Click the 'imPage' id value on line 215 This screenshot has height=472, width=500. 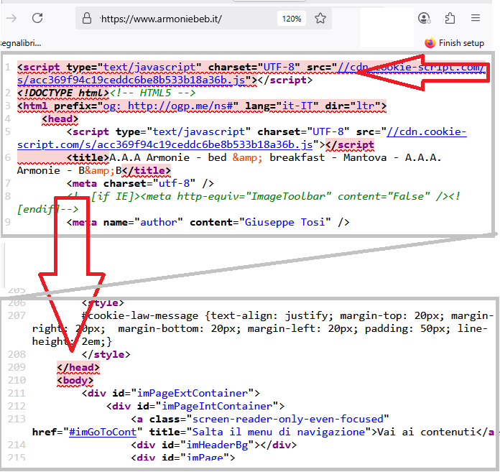(205, 458)
